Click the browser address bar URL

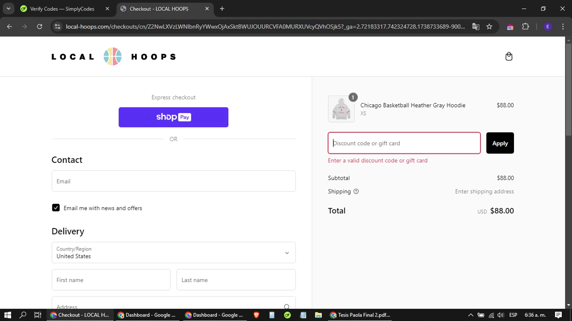tap(265, 26)
